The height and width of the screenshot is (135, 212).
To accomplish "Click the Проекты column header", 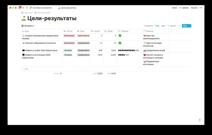I will point(155,31).
